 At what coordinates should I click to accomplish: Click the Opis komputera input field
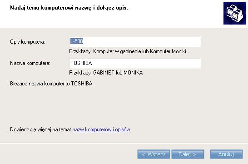tap(135, 42)
